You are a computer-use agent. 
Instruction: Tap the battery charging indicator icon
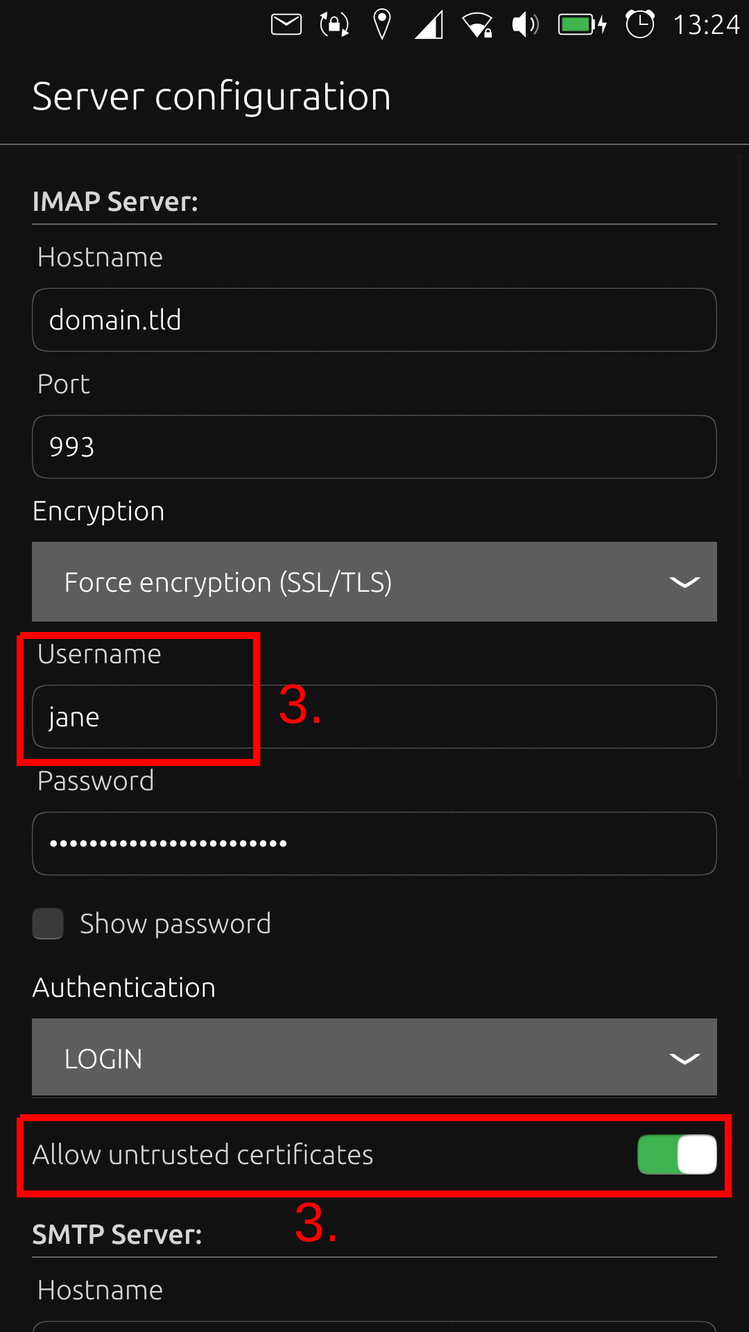tap(583, 25)
